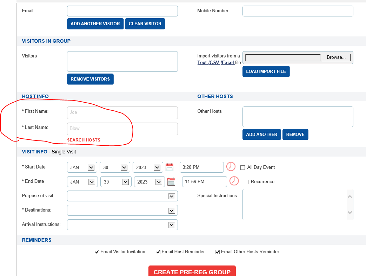Toggle the Recurrence checkbox

tap(246, 182)
